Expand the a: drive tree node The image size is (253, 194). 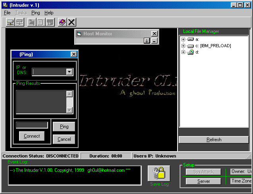(183, 39)
